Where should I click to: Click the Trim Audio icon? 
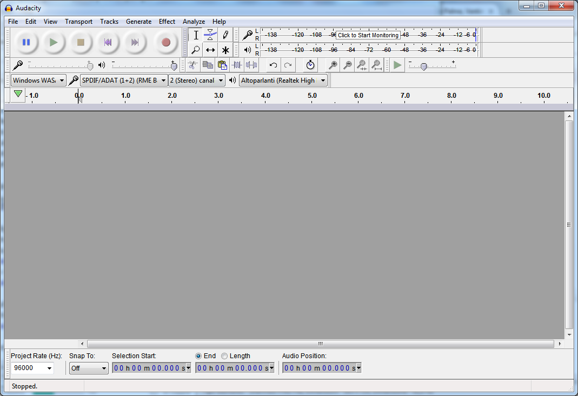click(237, 65)
